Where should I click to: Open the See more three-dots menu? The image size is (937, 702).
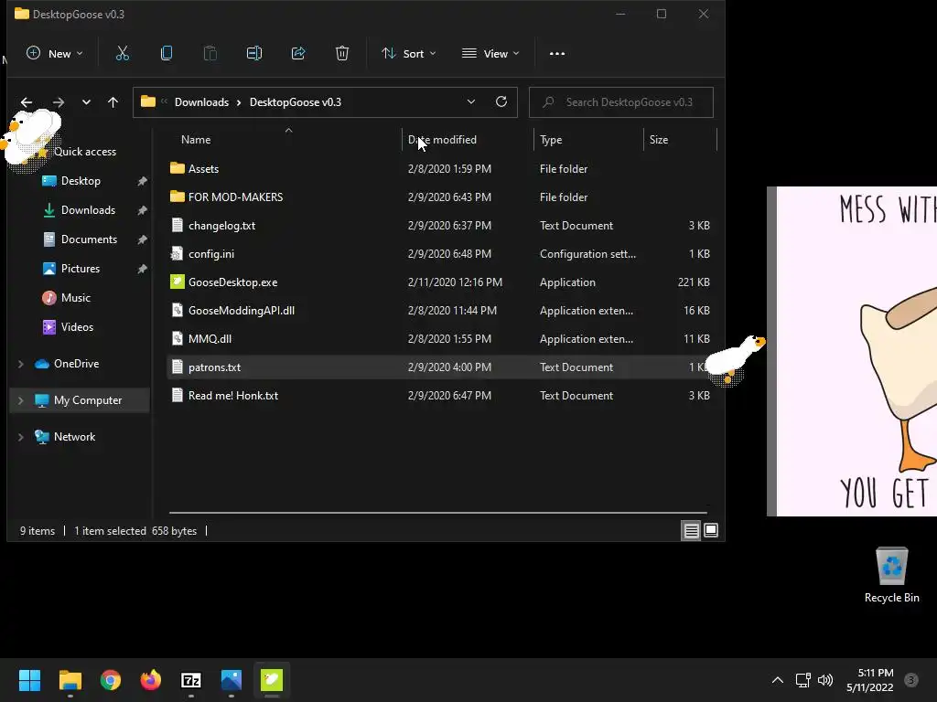pos(557,54)
